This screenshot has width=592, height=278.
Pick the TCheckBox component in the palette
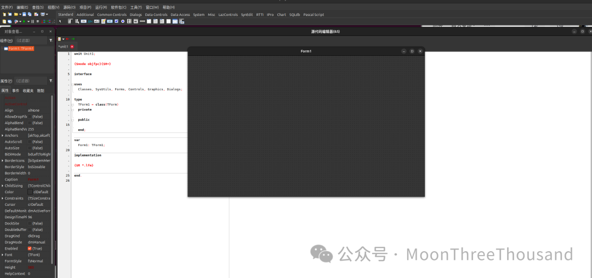116,21
